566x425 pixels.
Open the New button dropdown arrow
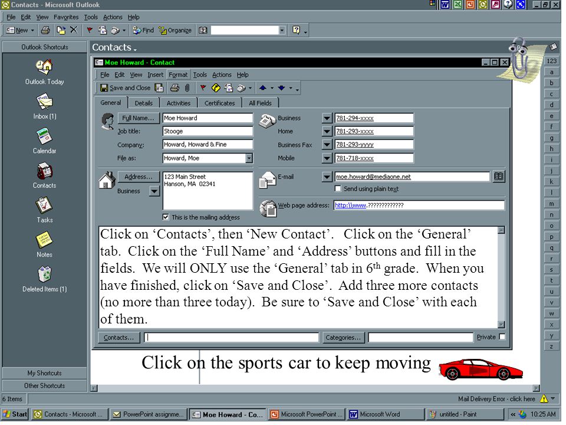point(32,30)
